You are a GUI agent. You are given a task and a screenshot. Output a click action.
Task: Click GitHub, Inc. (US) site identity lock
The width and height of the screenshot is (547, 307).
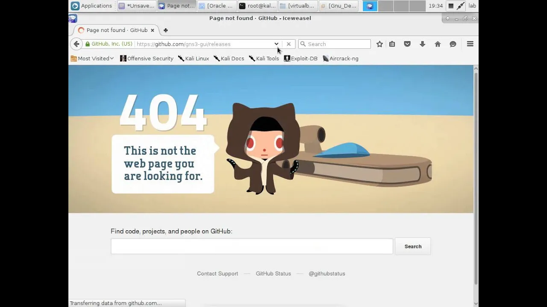tap(109, 44)
